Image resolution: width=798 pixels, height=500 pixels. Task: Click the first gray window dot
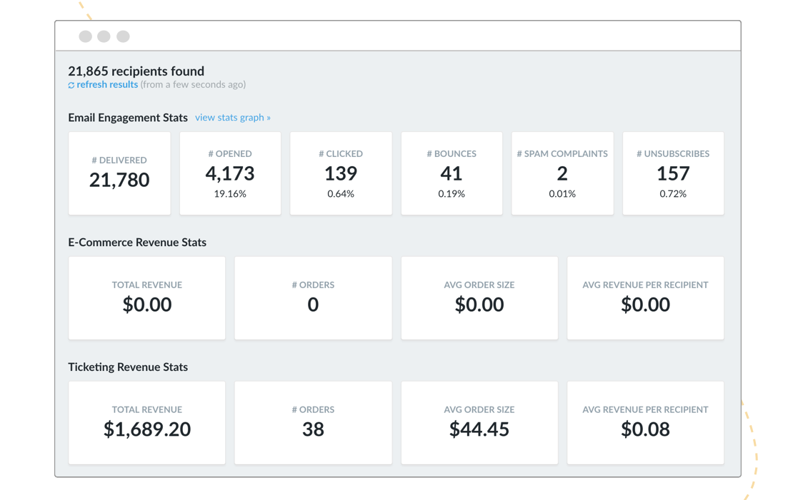coord(86,36)
